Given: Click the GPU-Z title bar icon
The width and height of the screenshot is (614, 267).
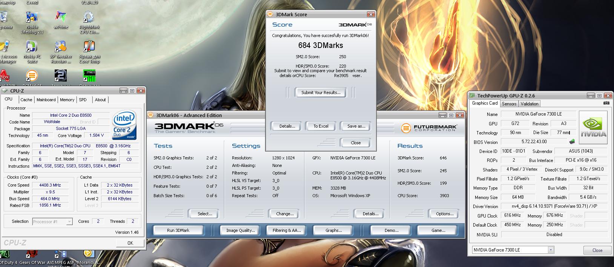Looking at the screenshot, I should click(x=472, y=96).
